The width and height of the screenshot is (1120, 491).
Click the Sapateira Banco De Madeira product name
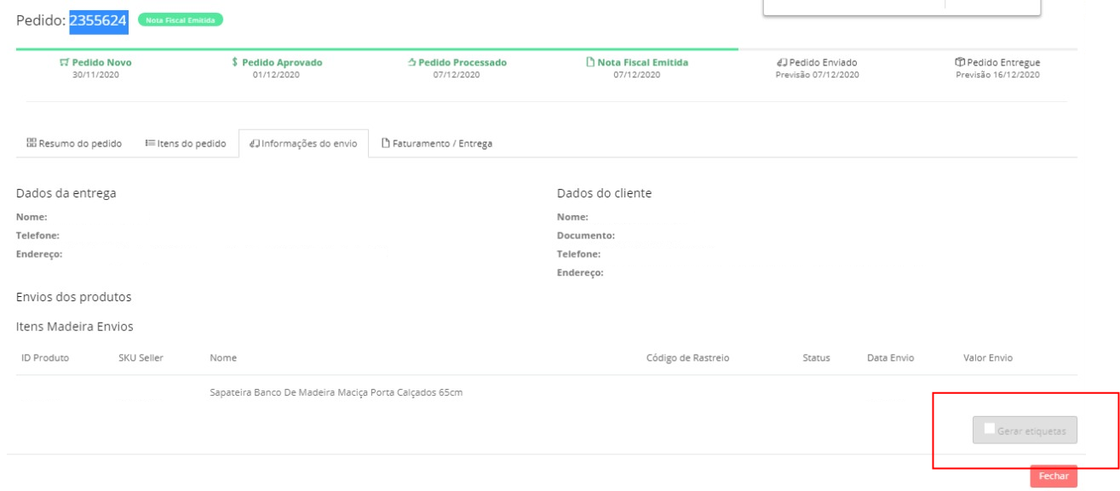(336, 392)
